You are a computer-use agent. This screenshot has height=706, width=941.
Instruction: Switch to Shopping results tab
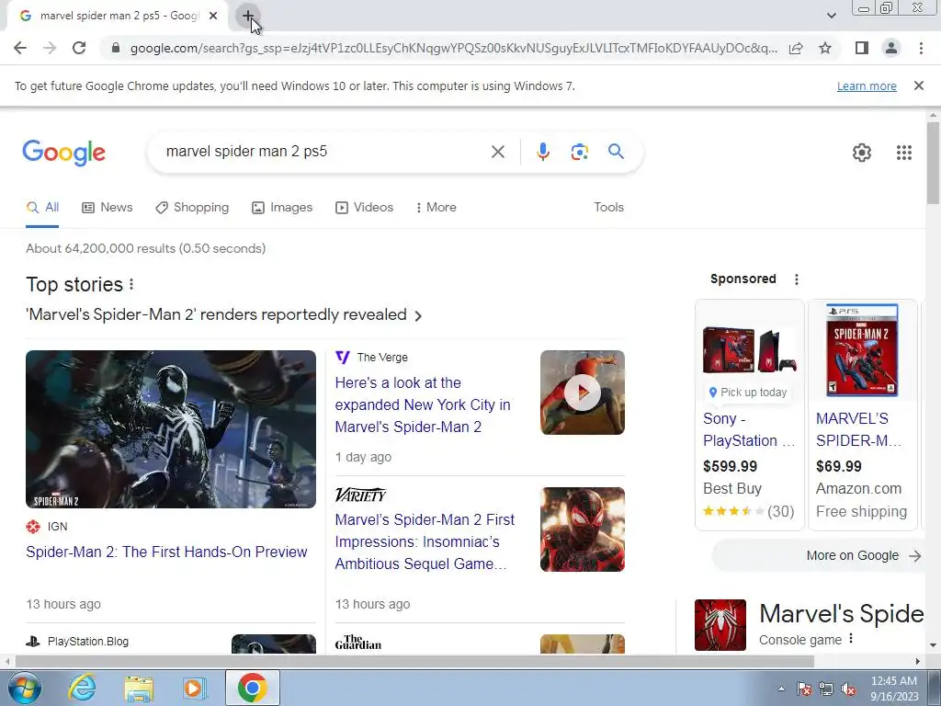click(x=192, y=207)
